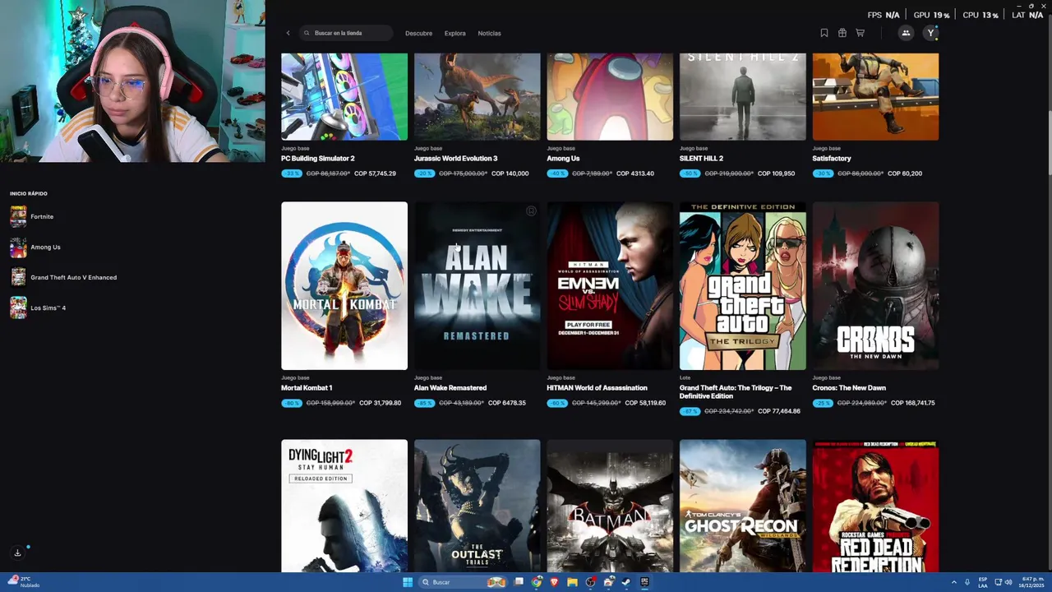Open GTA The Trilogy cover art
Screen dimensions: 1052x592
pyautogui.click(x=743, y=286)
